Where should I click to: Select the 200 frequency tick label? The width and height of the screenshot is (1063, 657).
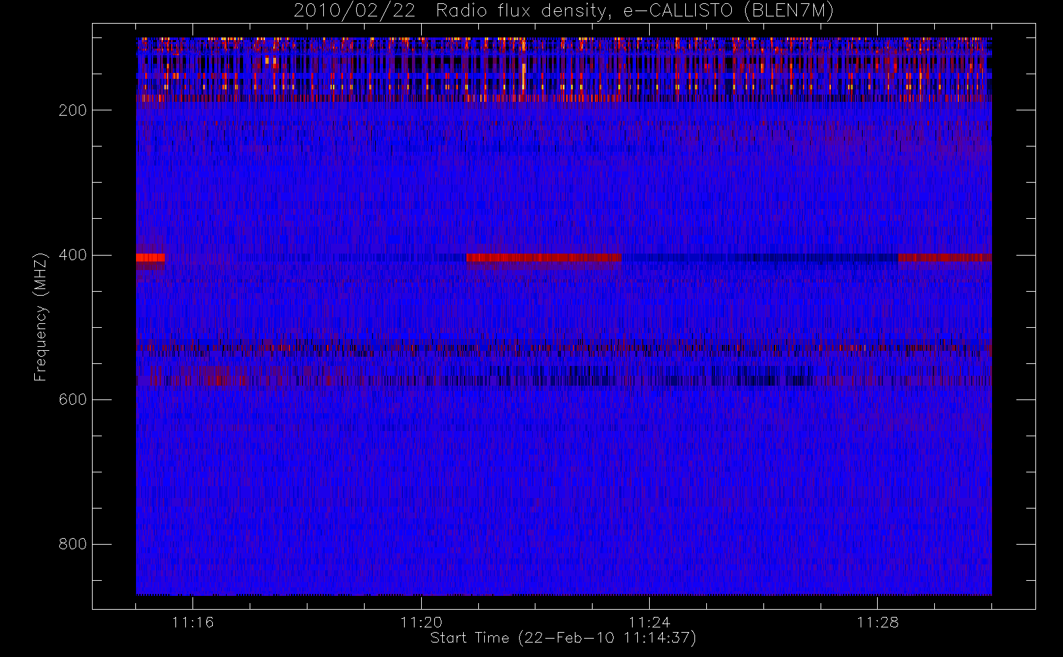pyautogui.click(x=72, y=110)
